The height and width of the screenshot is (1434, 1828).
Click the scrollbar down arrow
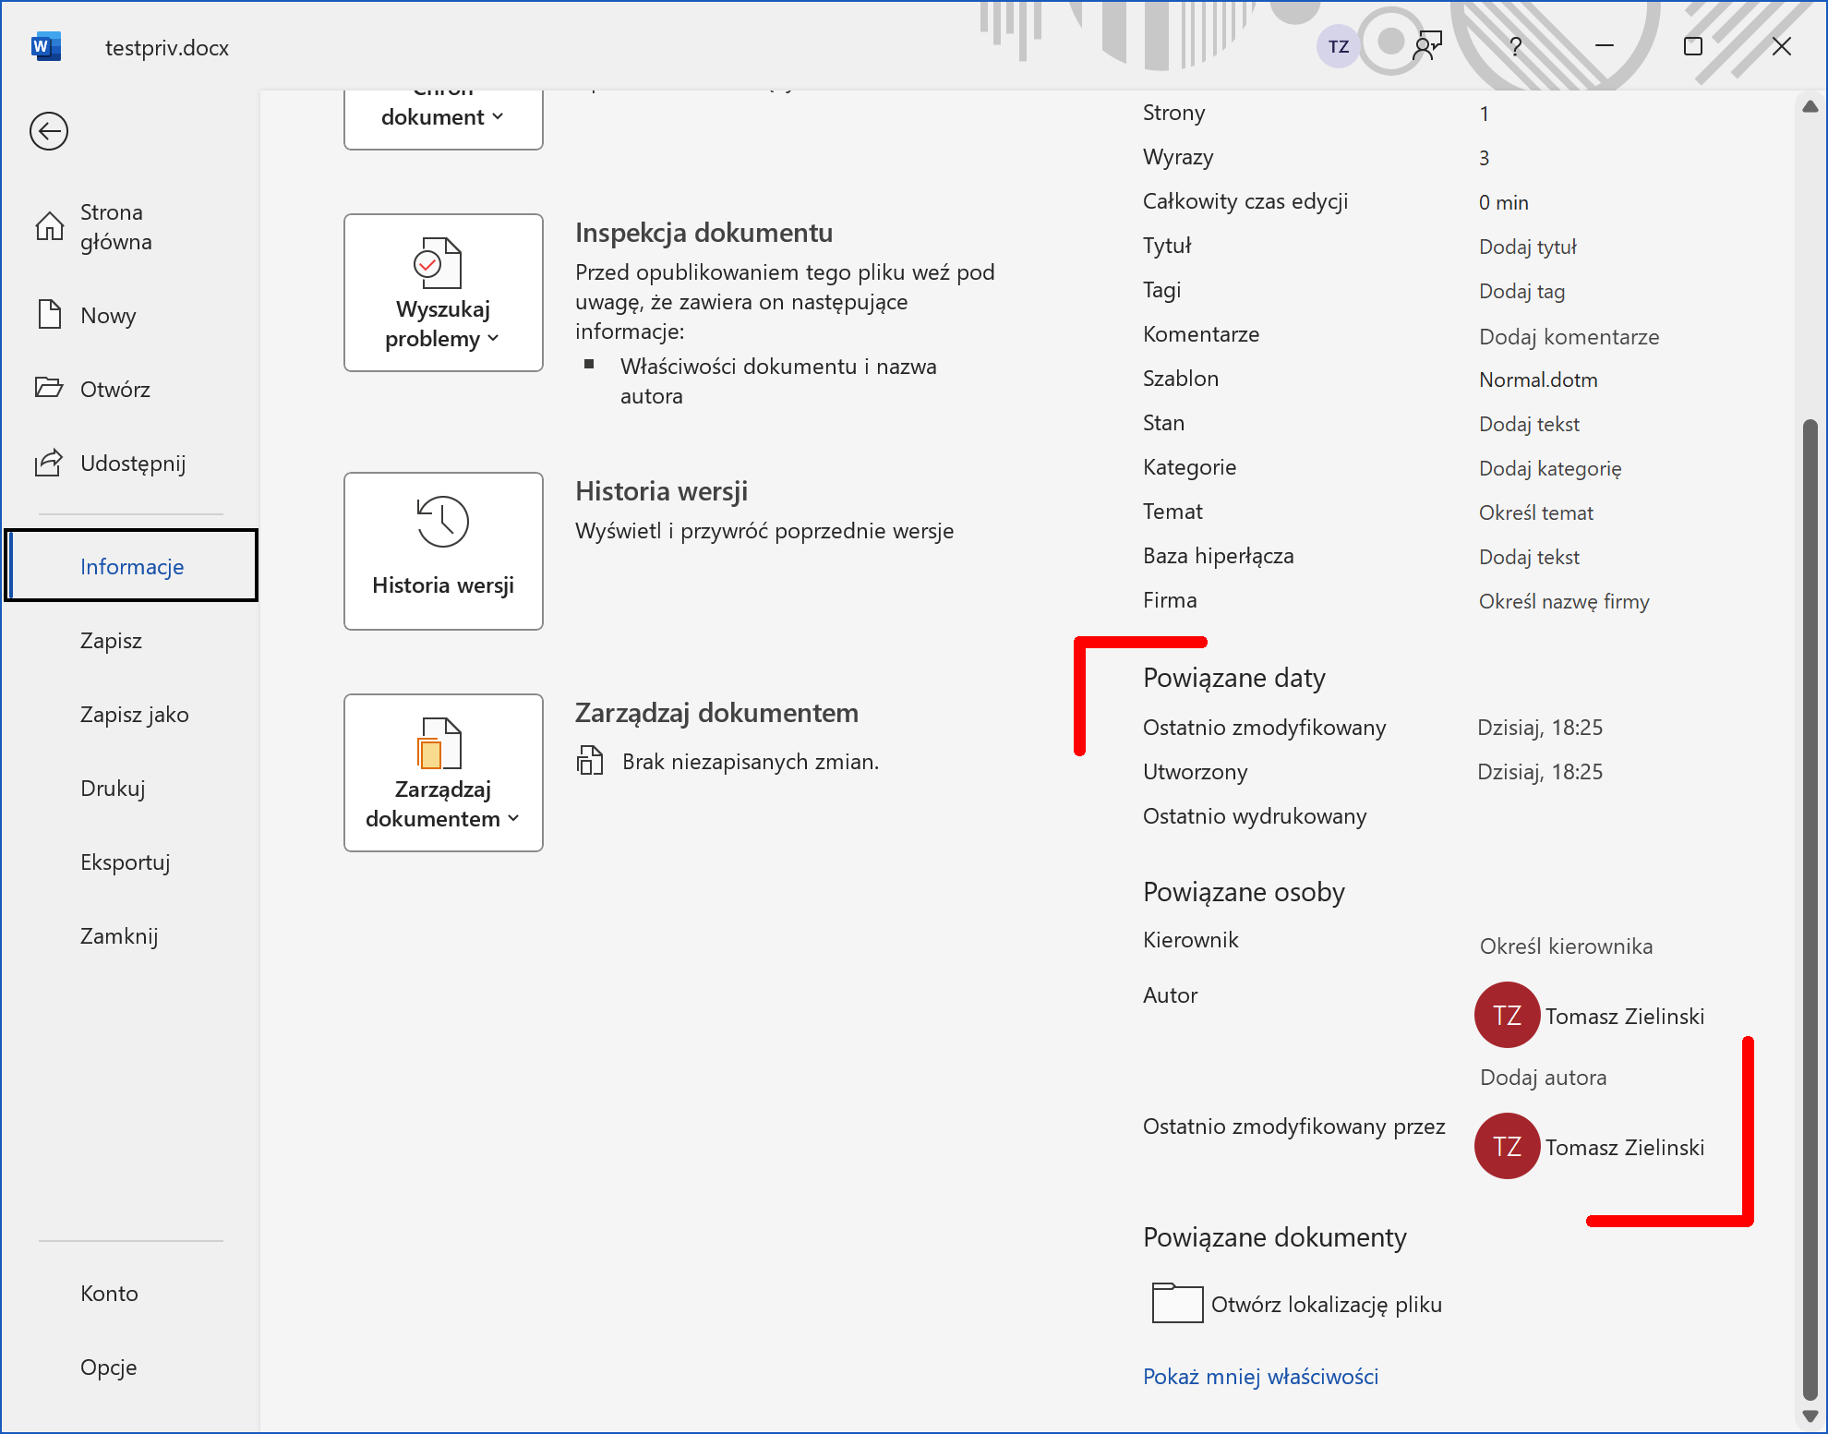[1810, 1416]
